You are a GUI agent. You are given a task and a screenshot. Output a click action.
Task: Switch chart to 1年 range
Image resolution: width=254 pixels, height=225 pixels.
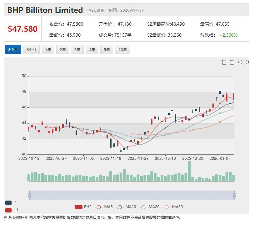(48, 50)
